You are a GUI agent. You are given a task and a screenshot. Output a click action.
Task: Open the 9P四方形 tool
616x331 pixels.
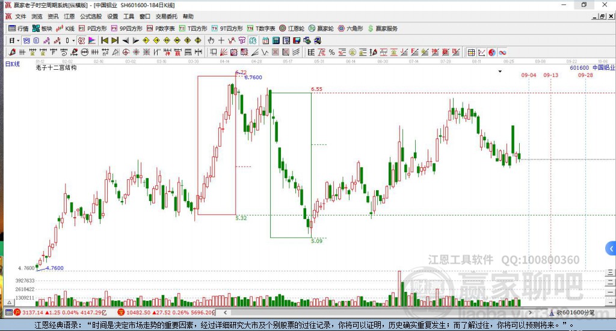pos(126,28)
